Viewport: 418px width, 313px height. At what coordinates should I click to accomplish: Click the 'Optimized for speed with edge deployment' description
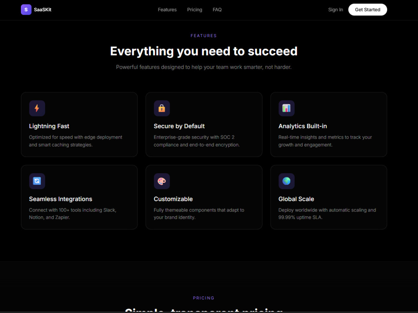pos(75,141)
